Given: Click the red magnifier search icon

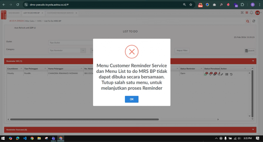Looking at the screenshot, I should pyautogui.click(x=248, y=21).
